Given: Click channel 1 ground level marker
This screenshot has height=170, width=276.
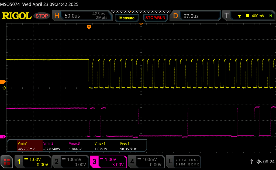Looking at the screenshot, I should [x=3, y=88].
